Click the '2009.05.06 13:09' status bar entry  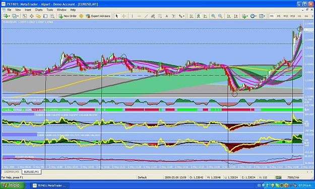tap(175, 177)
